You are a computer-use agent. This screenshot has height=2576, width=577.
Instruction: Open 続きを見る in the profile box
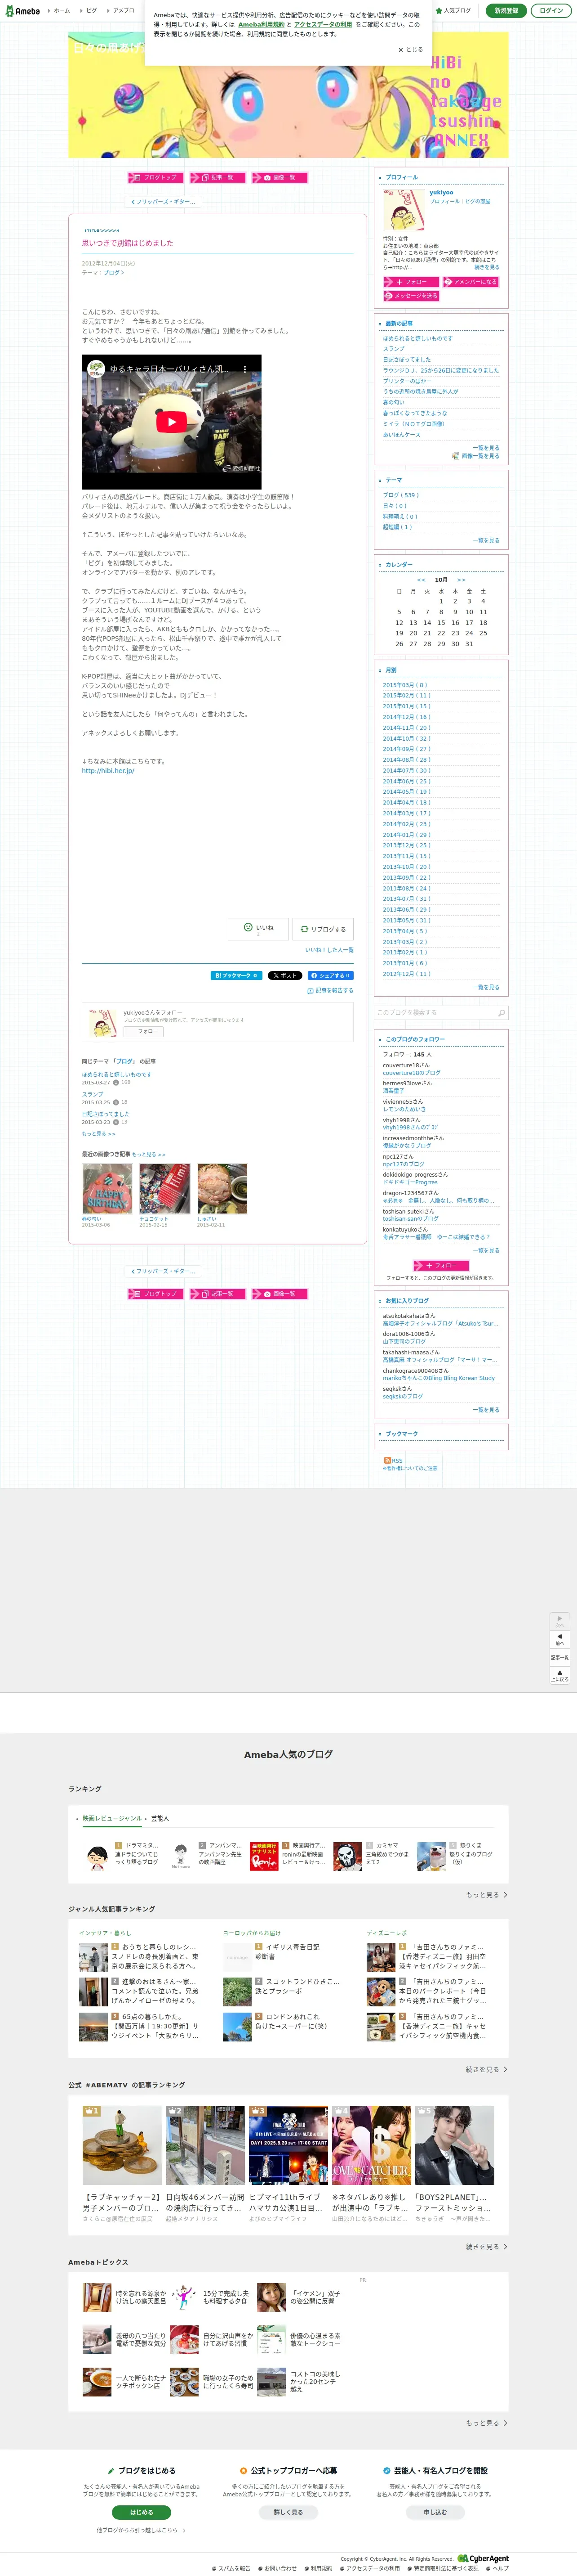[x=486, y=267]
